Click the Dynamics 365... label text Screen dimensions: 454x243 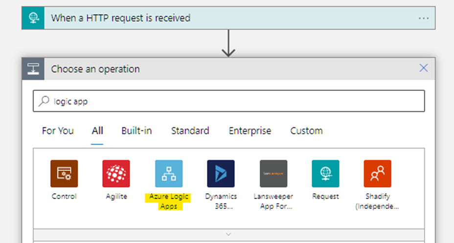click(x=221, y=202)
